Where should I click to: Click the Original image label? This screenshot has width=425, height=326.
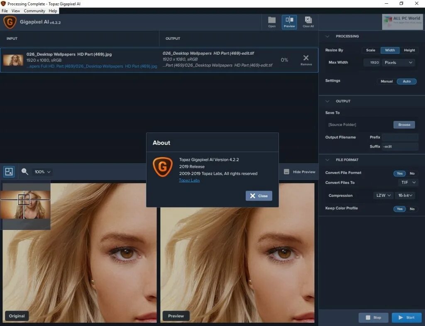[x=17, y=316]
